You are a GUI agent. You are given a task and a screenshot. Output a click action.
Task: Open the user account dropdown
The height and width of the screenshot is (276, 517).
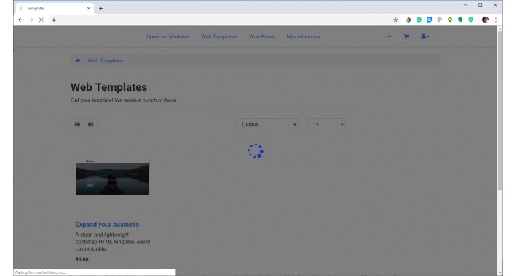point(425,36)
